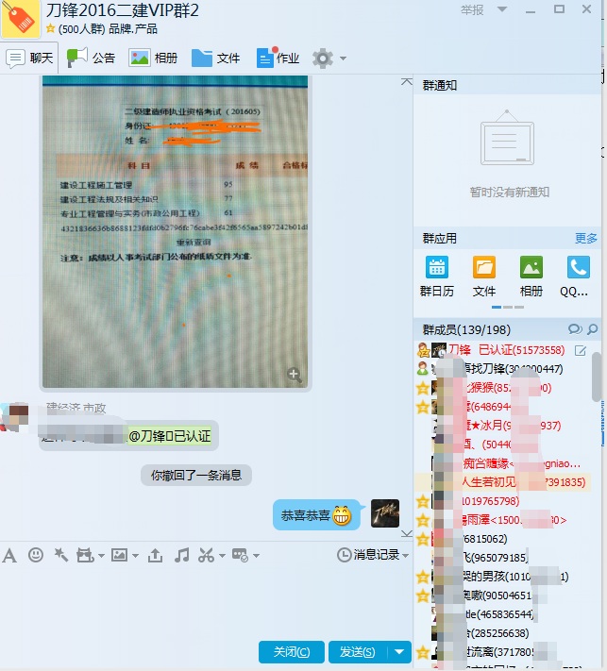Click the @刀锋已认证 mention
This screenshot has width=607, height=671.
170,436
